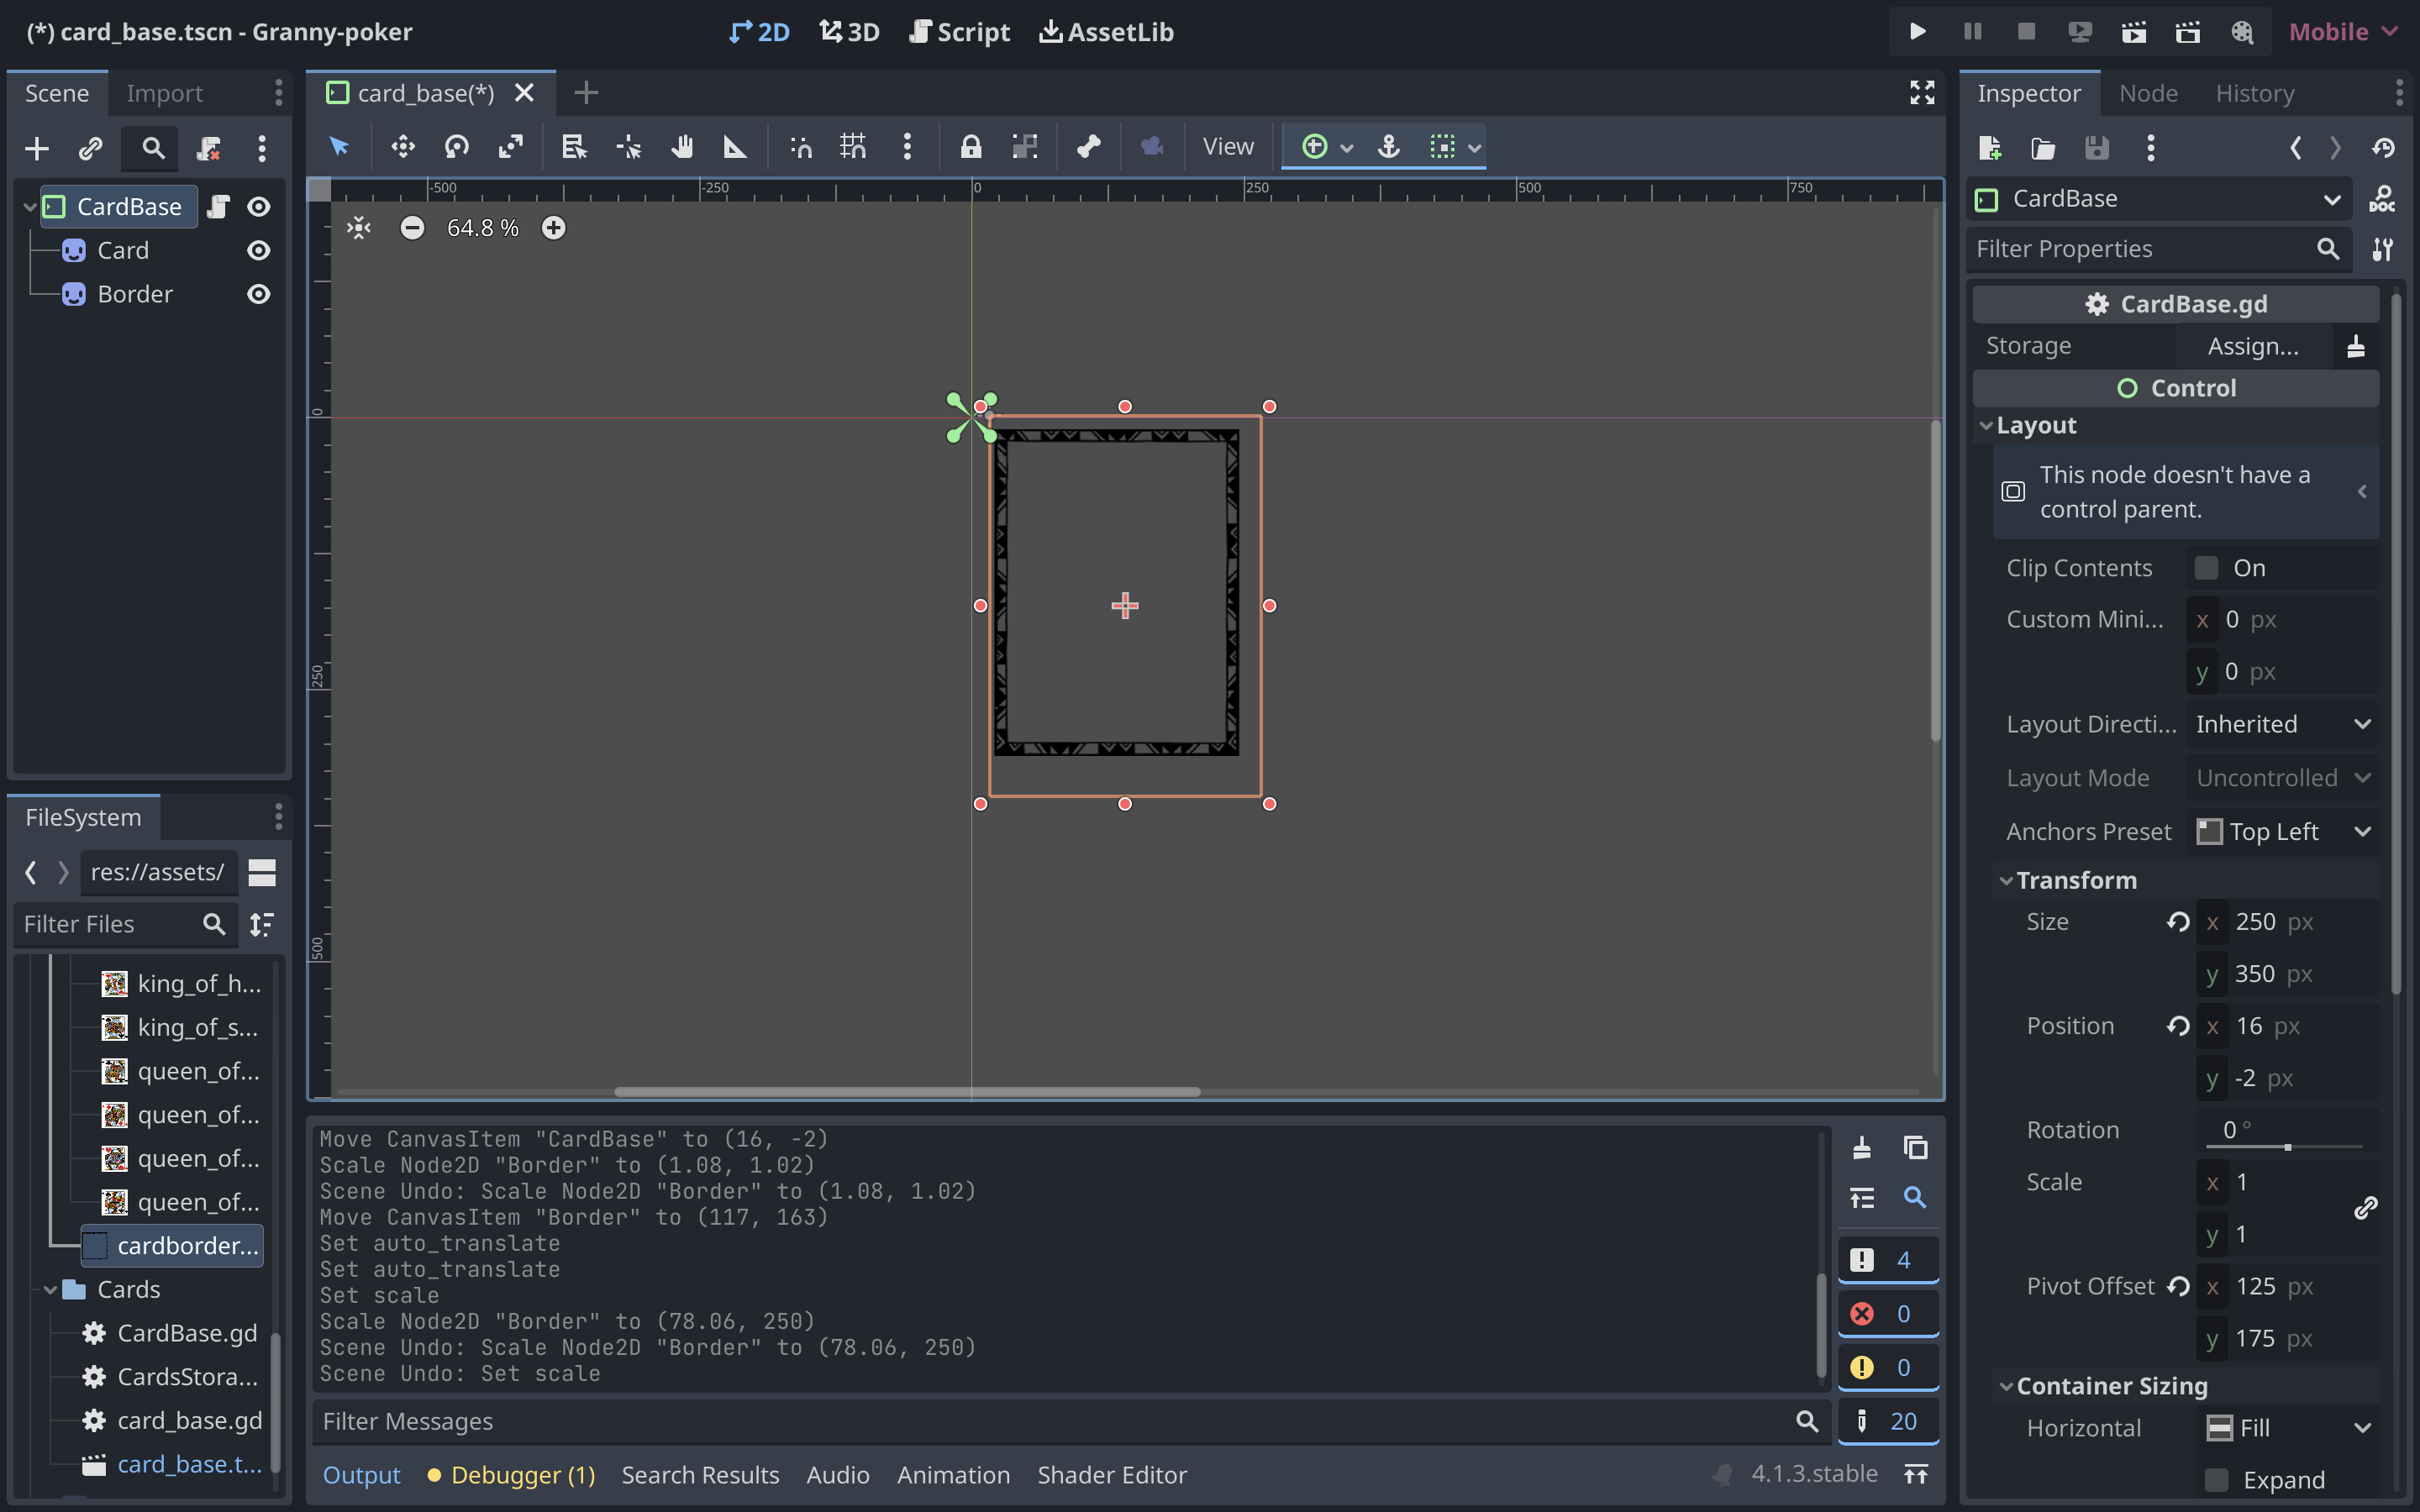Lock the selected node
2420x1512 pixels.
pyautogui.click(x=970, y=147)
